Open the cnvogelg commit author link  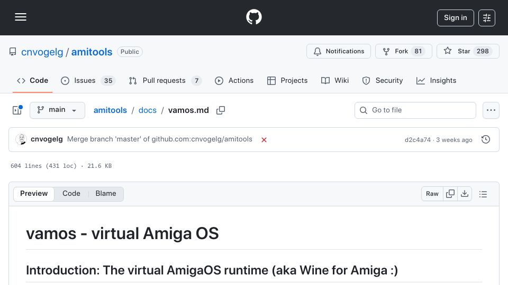point(47,139)
